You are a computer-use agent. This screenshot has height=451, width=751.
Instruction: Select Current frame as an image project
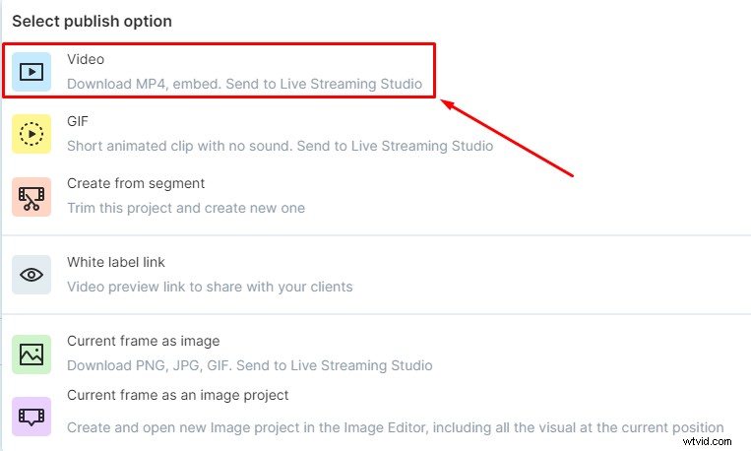[177, 395]
